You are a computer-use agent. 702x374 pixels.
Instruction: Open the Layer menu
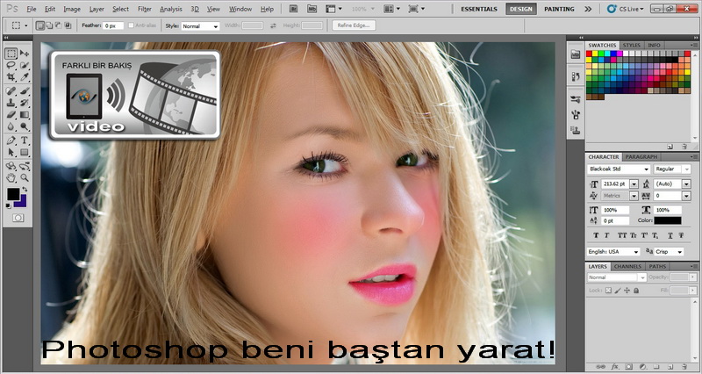click(x=97, y=9)
